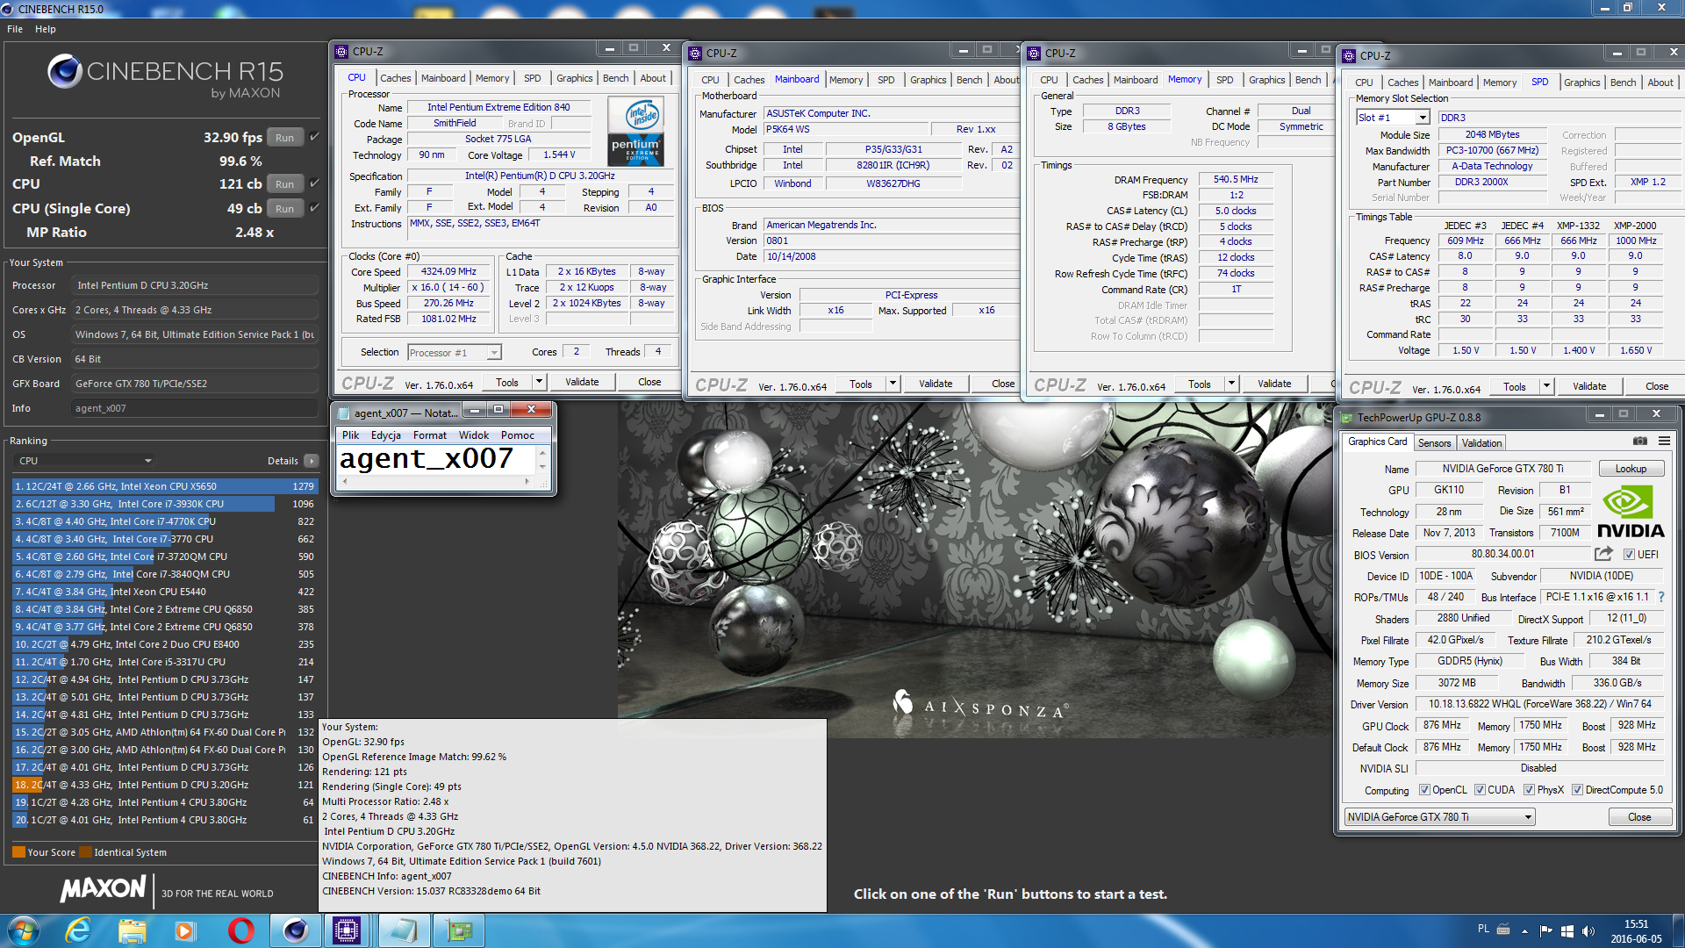Open Edycja menu in Notepad
This screenshot has width=1685, height=948.
click(x=386, y=435)
